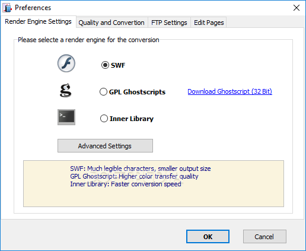The image size is (306, 251).
Task: Click the Preferences app icon in title bar
Action: point(7,8)
